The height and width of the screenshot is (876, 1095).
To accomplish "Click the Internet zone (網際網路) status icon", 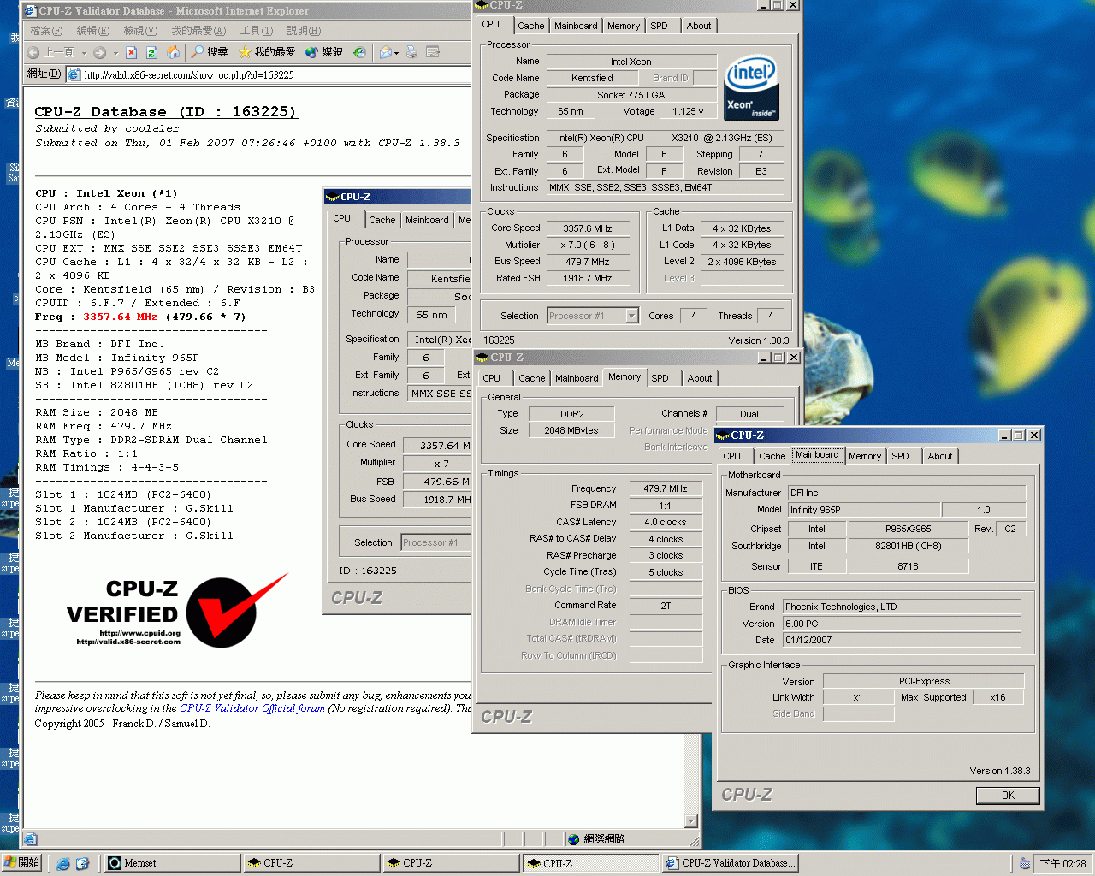I will pyautogui.click(x=574, y=839).
